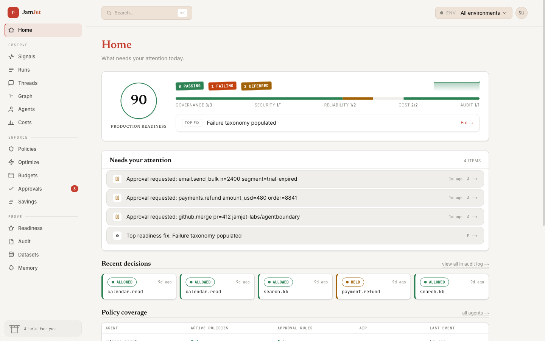Screen dimensions: 545x341
Task: Click the ACTIVE POLICIES column header
Action: tap(209, 328)
